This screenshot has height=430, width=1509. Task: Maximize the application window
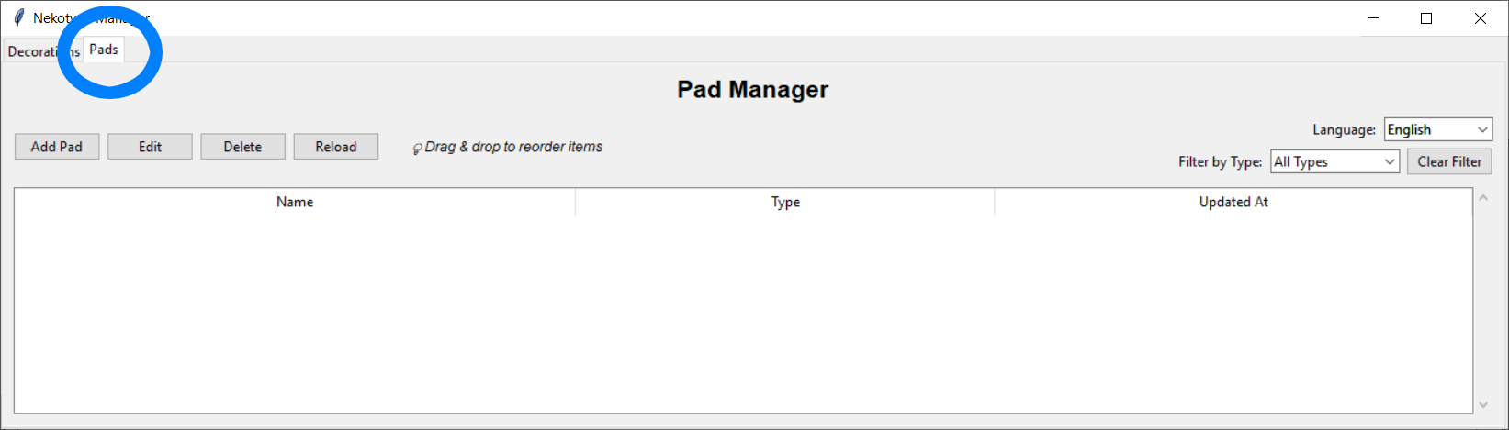(x=1426, y=18)
